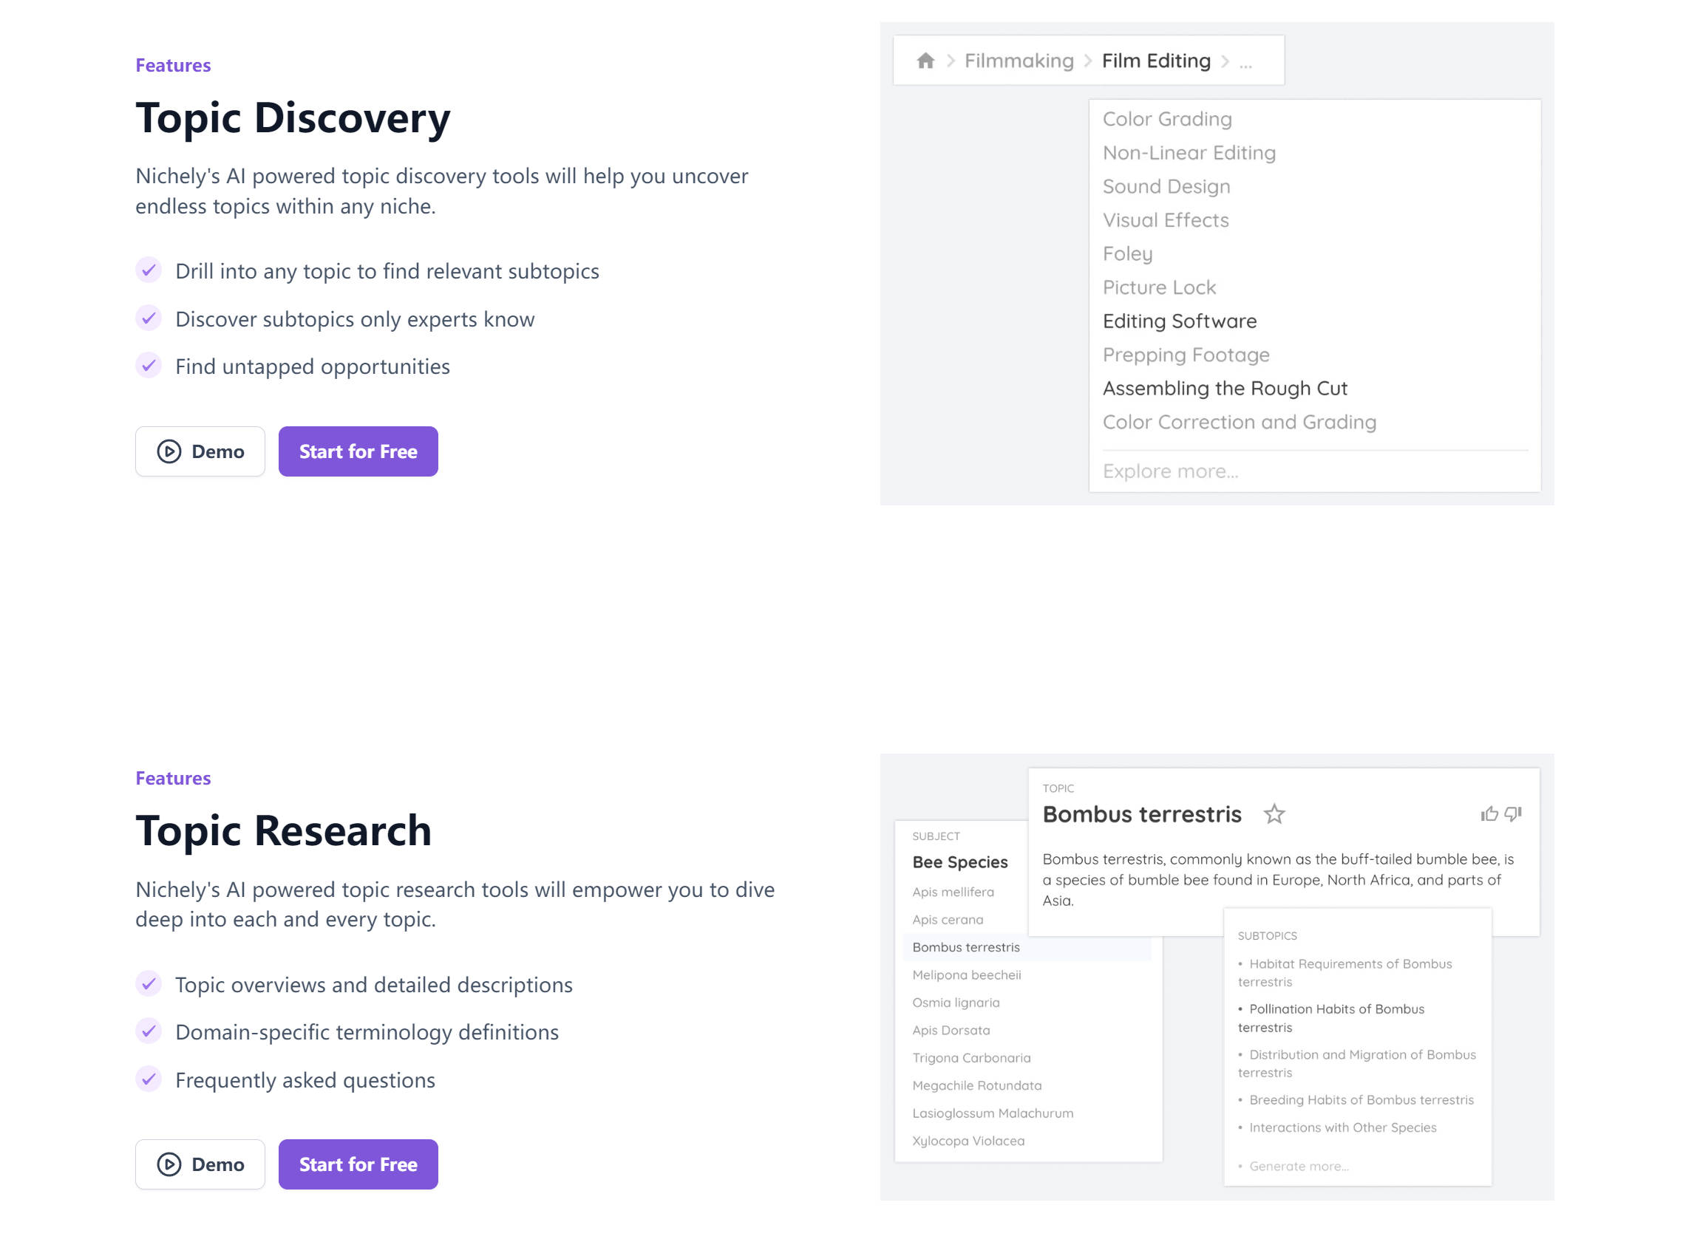This screenshot has width=1700, height=1256.
Task: Select the Foley subtopic
Action: pyautogui.click(x=1127, y=254)
